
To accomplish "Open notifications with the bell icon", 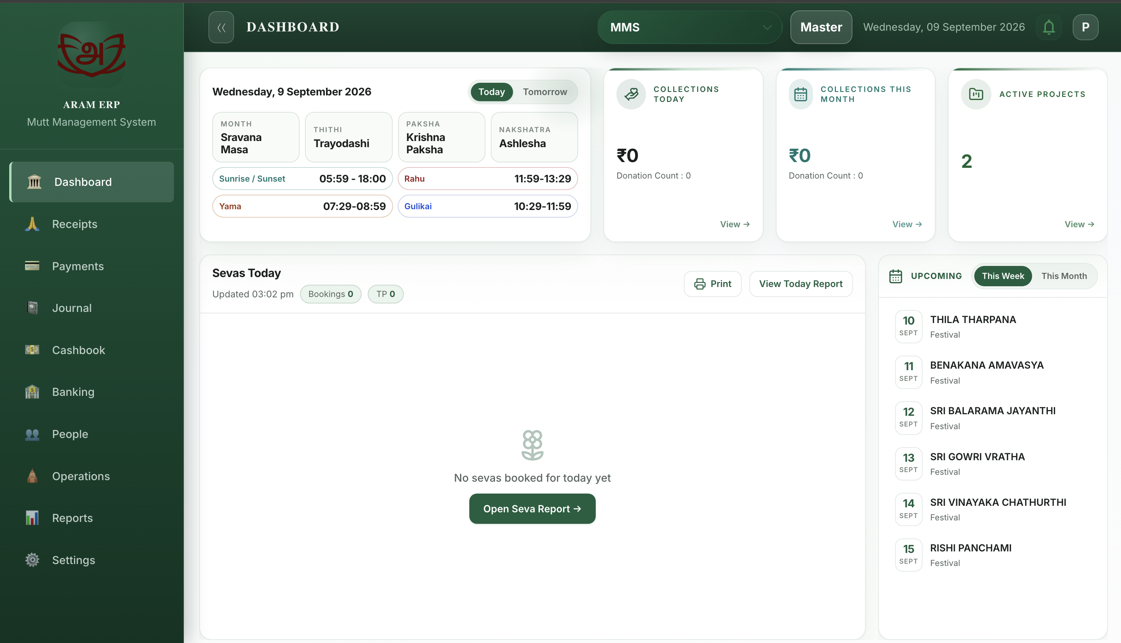I will [1049, 27].
